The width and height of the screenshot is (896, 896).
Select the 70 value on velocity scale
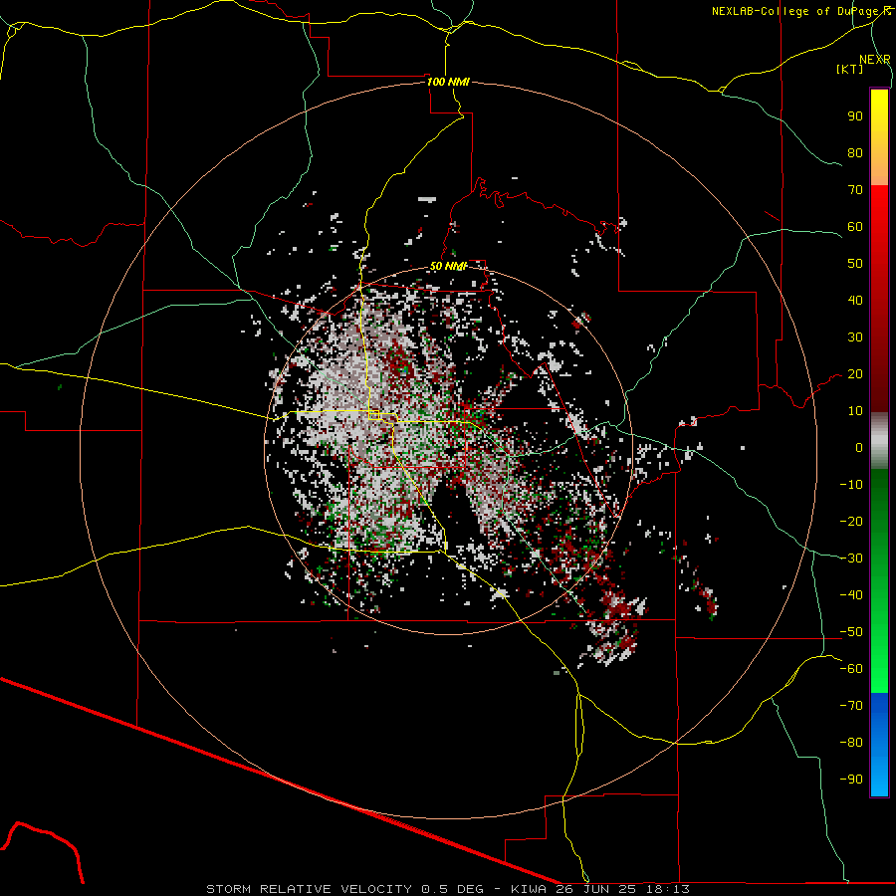pos(855,190)
